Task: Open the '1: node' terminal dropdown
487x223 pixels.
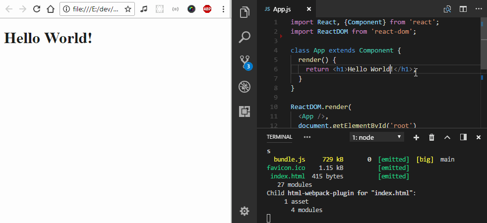Action: pyautogui.click(x=377, y=137)
